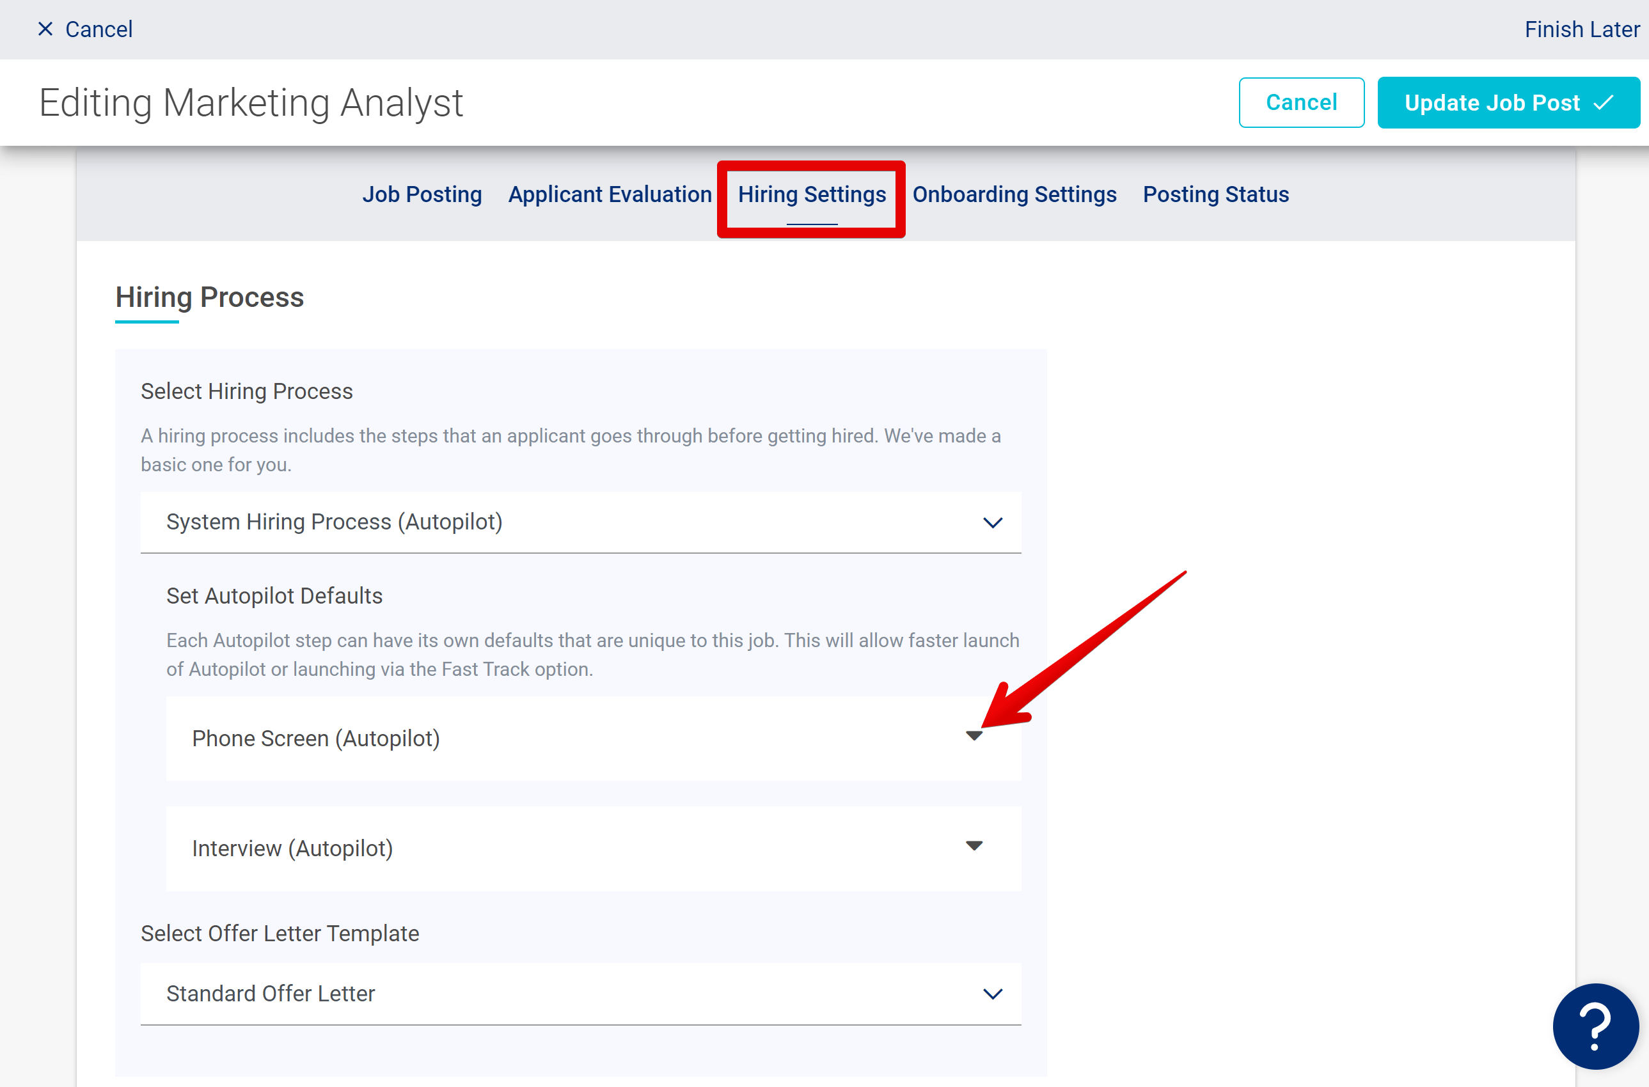Click the X next to Cancel top left
1649x1087 pixels.
coord(46,29)
